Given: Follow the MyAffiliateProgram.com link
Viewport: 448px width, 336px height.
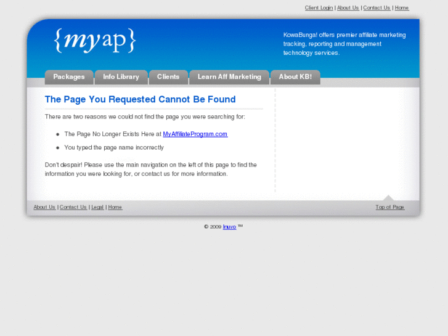Looking at the screenshot, I should 195,134.
